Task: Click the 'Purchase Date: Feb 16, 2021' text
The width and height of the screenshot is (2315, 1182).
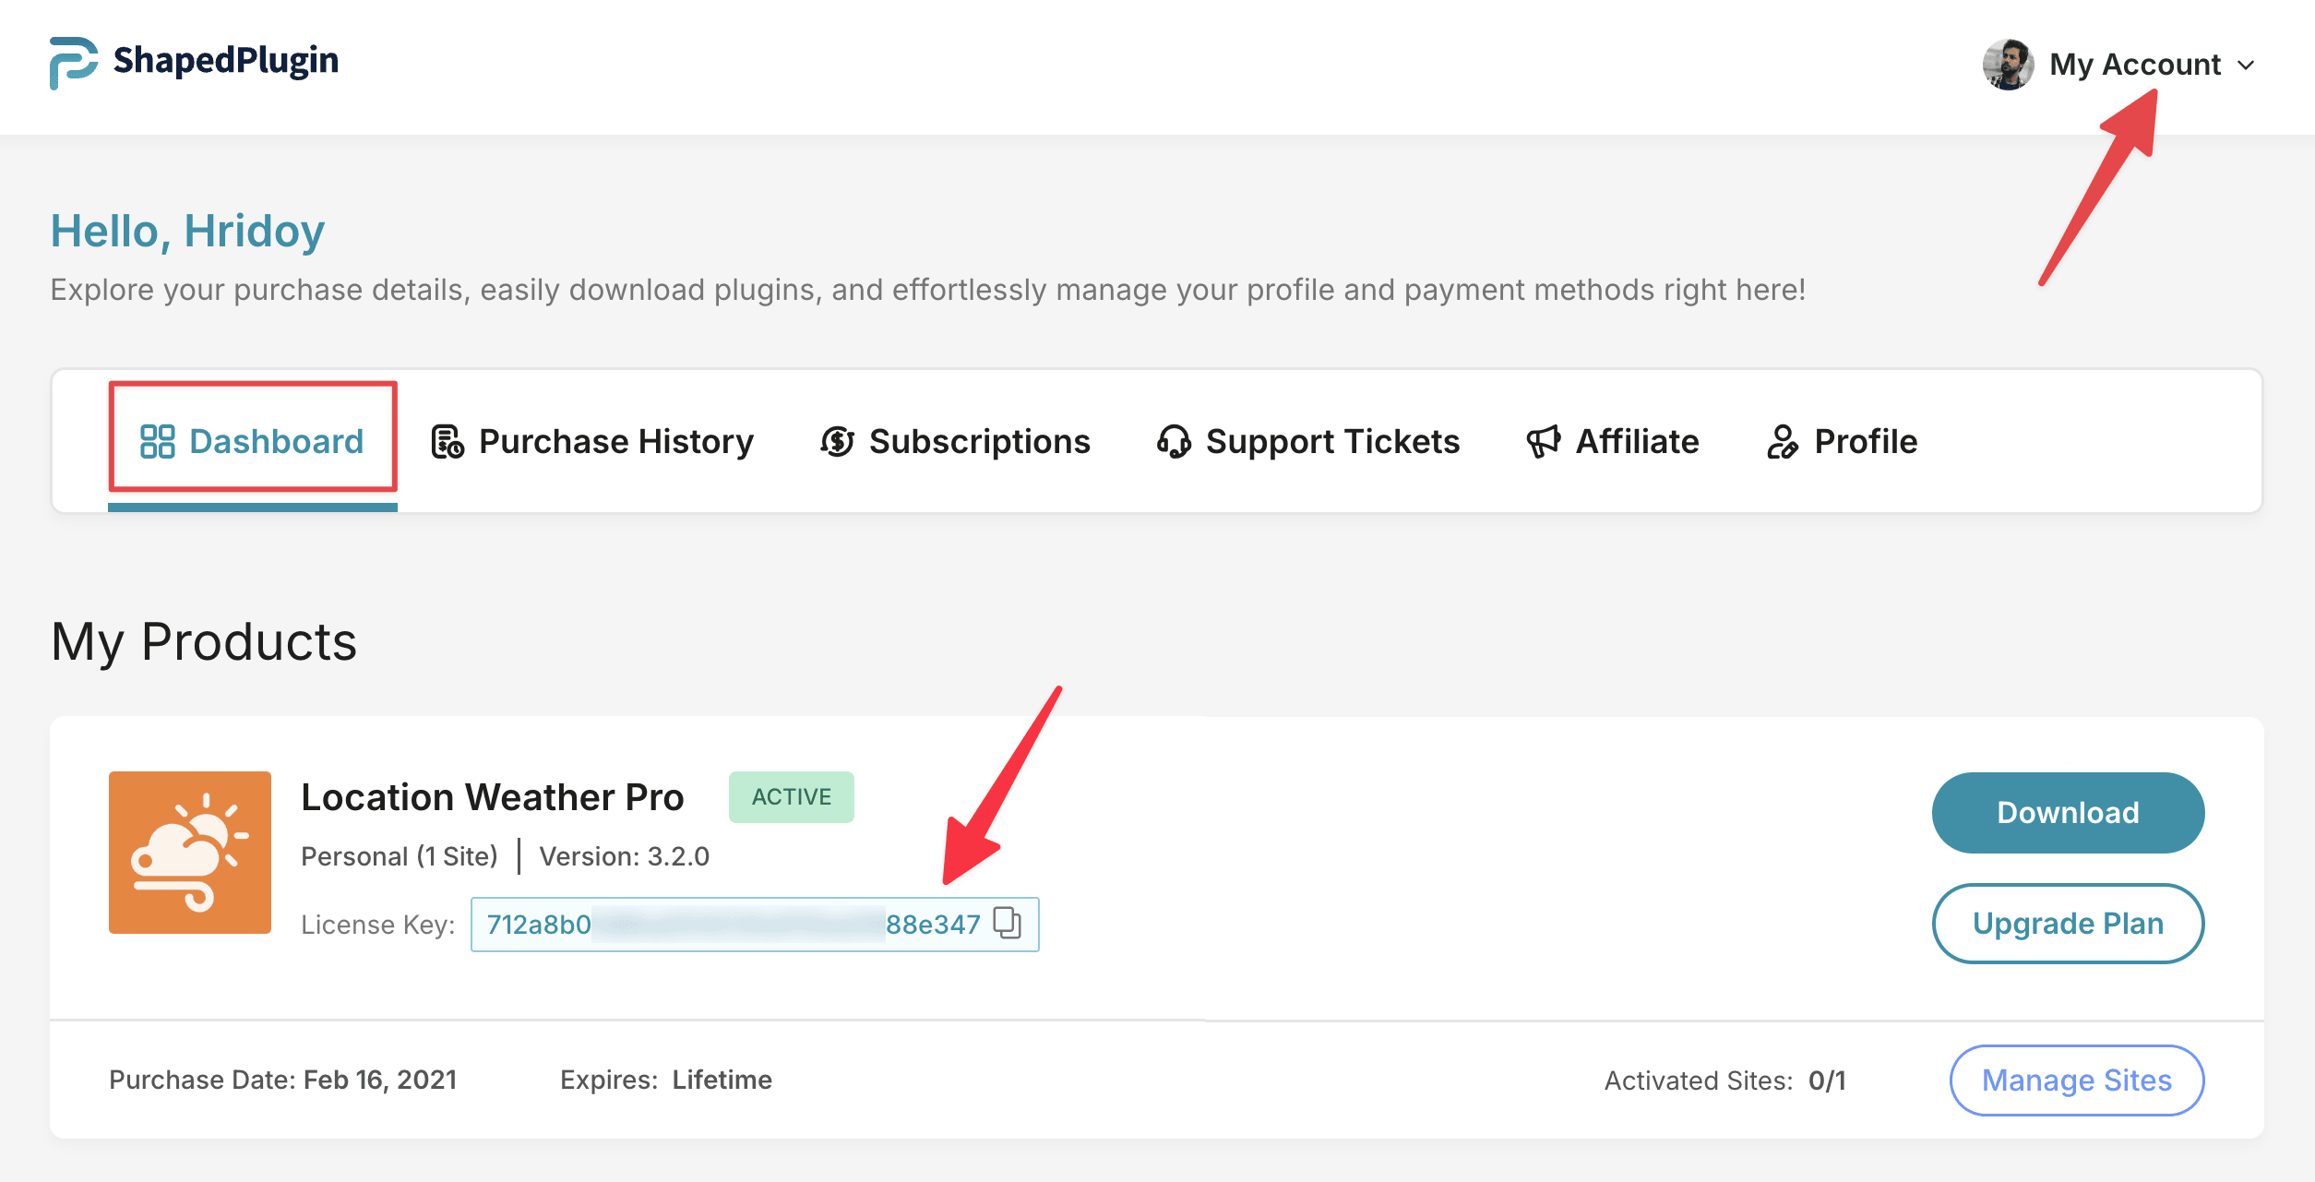Action: pos(283,1080)
